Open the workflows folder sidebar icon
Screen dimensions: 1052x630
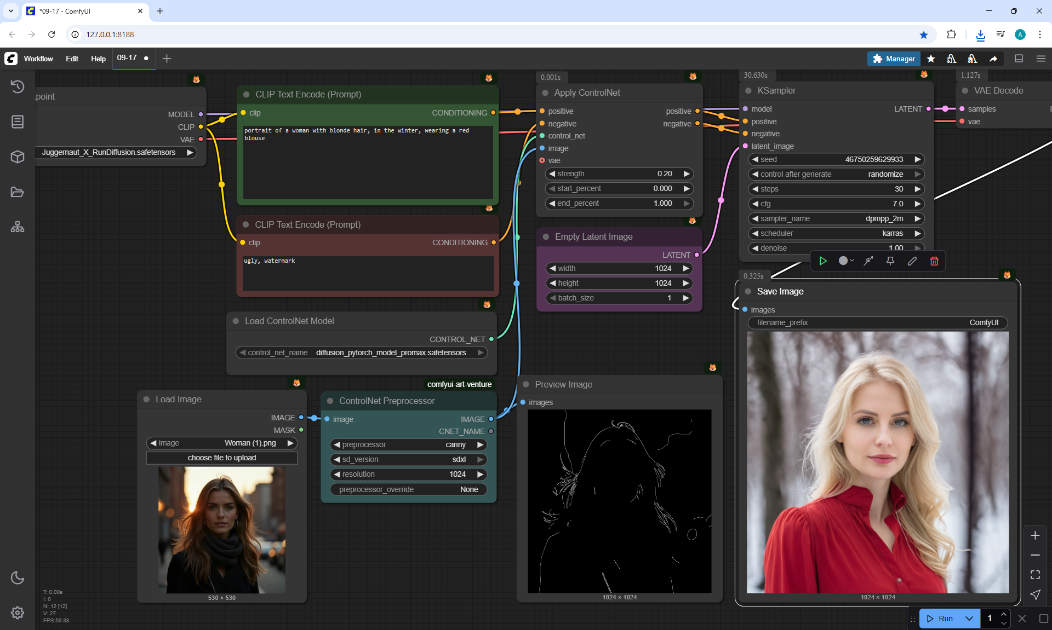tap(18, 192)
